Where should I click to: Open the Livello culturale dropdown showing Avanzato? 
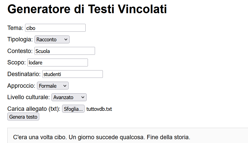click(69, 97)
